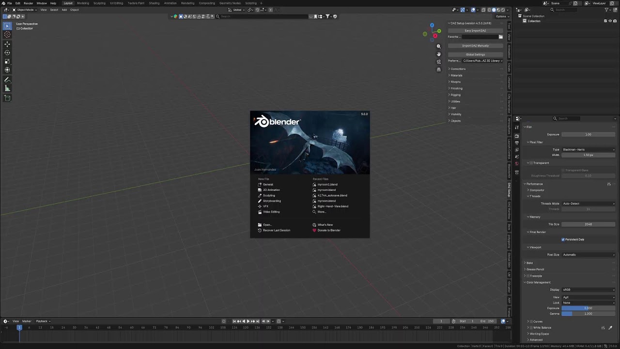The width and height of the screenshot is (620, 349).
Task: Open the viewport Add menu
Action: tap(64, 10)
